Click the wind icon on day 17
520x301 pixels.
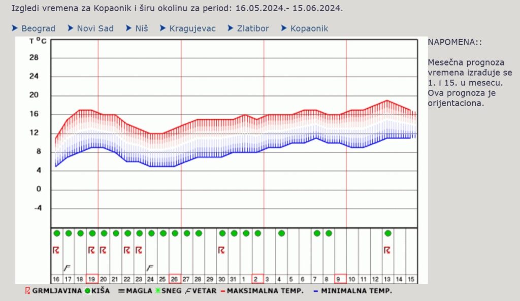click(x=67, y=267)
